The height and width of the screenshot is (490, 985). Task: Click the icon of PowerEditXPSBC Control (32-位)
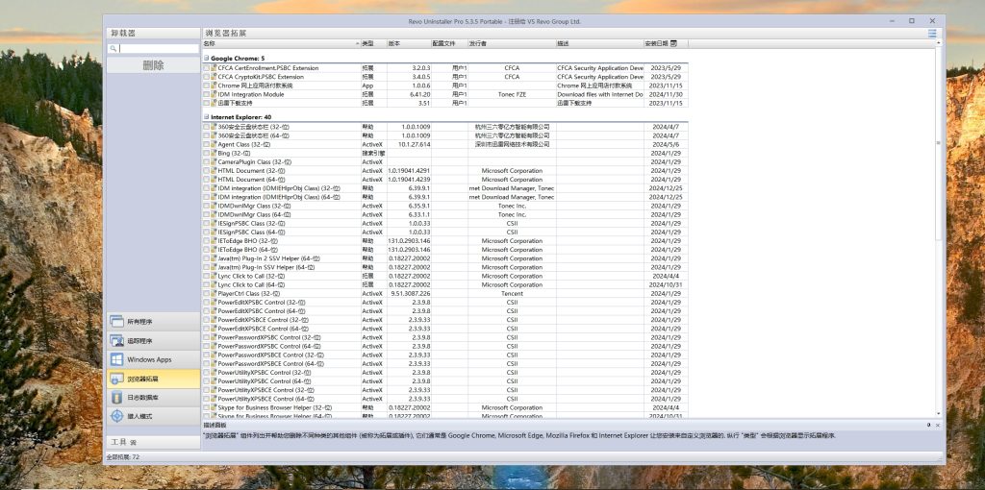214,303
